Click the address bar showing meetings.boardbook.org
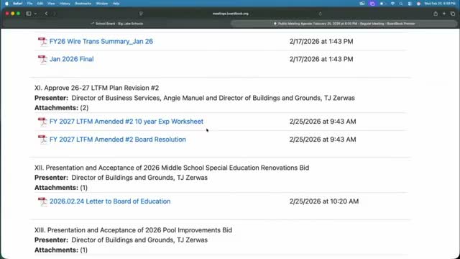This screenshot has height=259, width=460. coord(230,14)
